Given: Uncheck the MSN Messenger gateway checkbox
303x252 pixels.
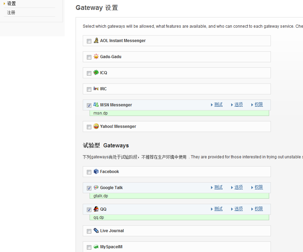Looking at the screenshot, I should [x=89, y=105].
